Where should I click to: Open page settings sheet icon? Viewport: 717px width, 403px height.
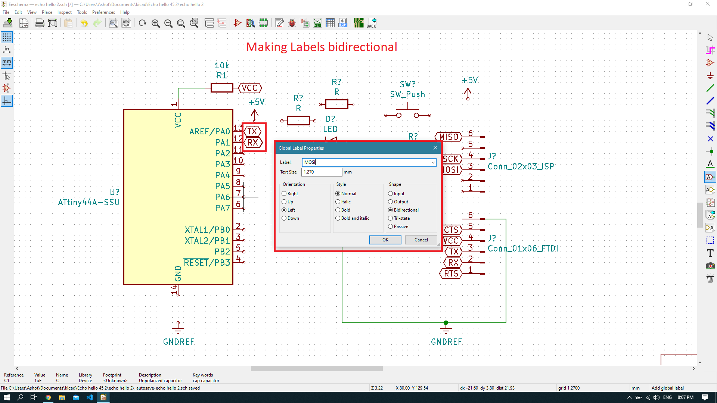click(x=24, y=23)
